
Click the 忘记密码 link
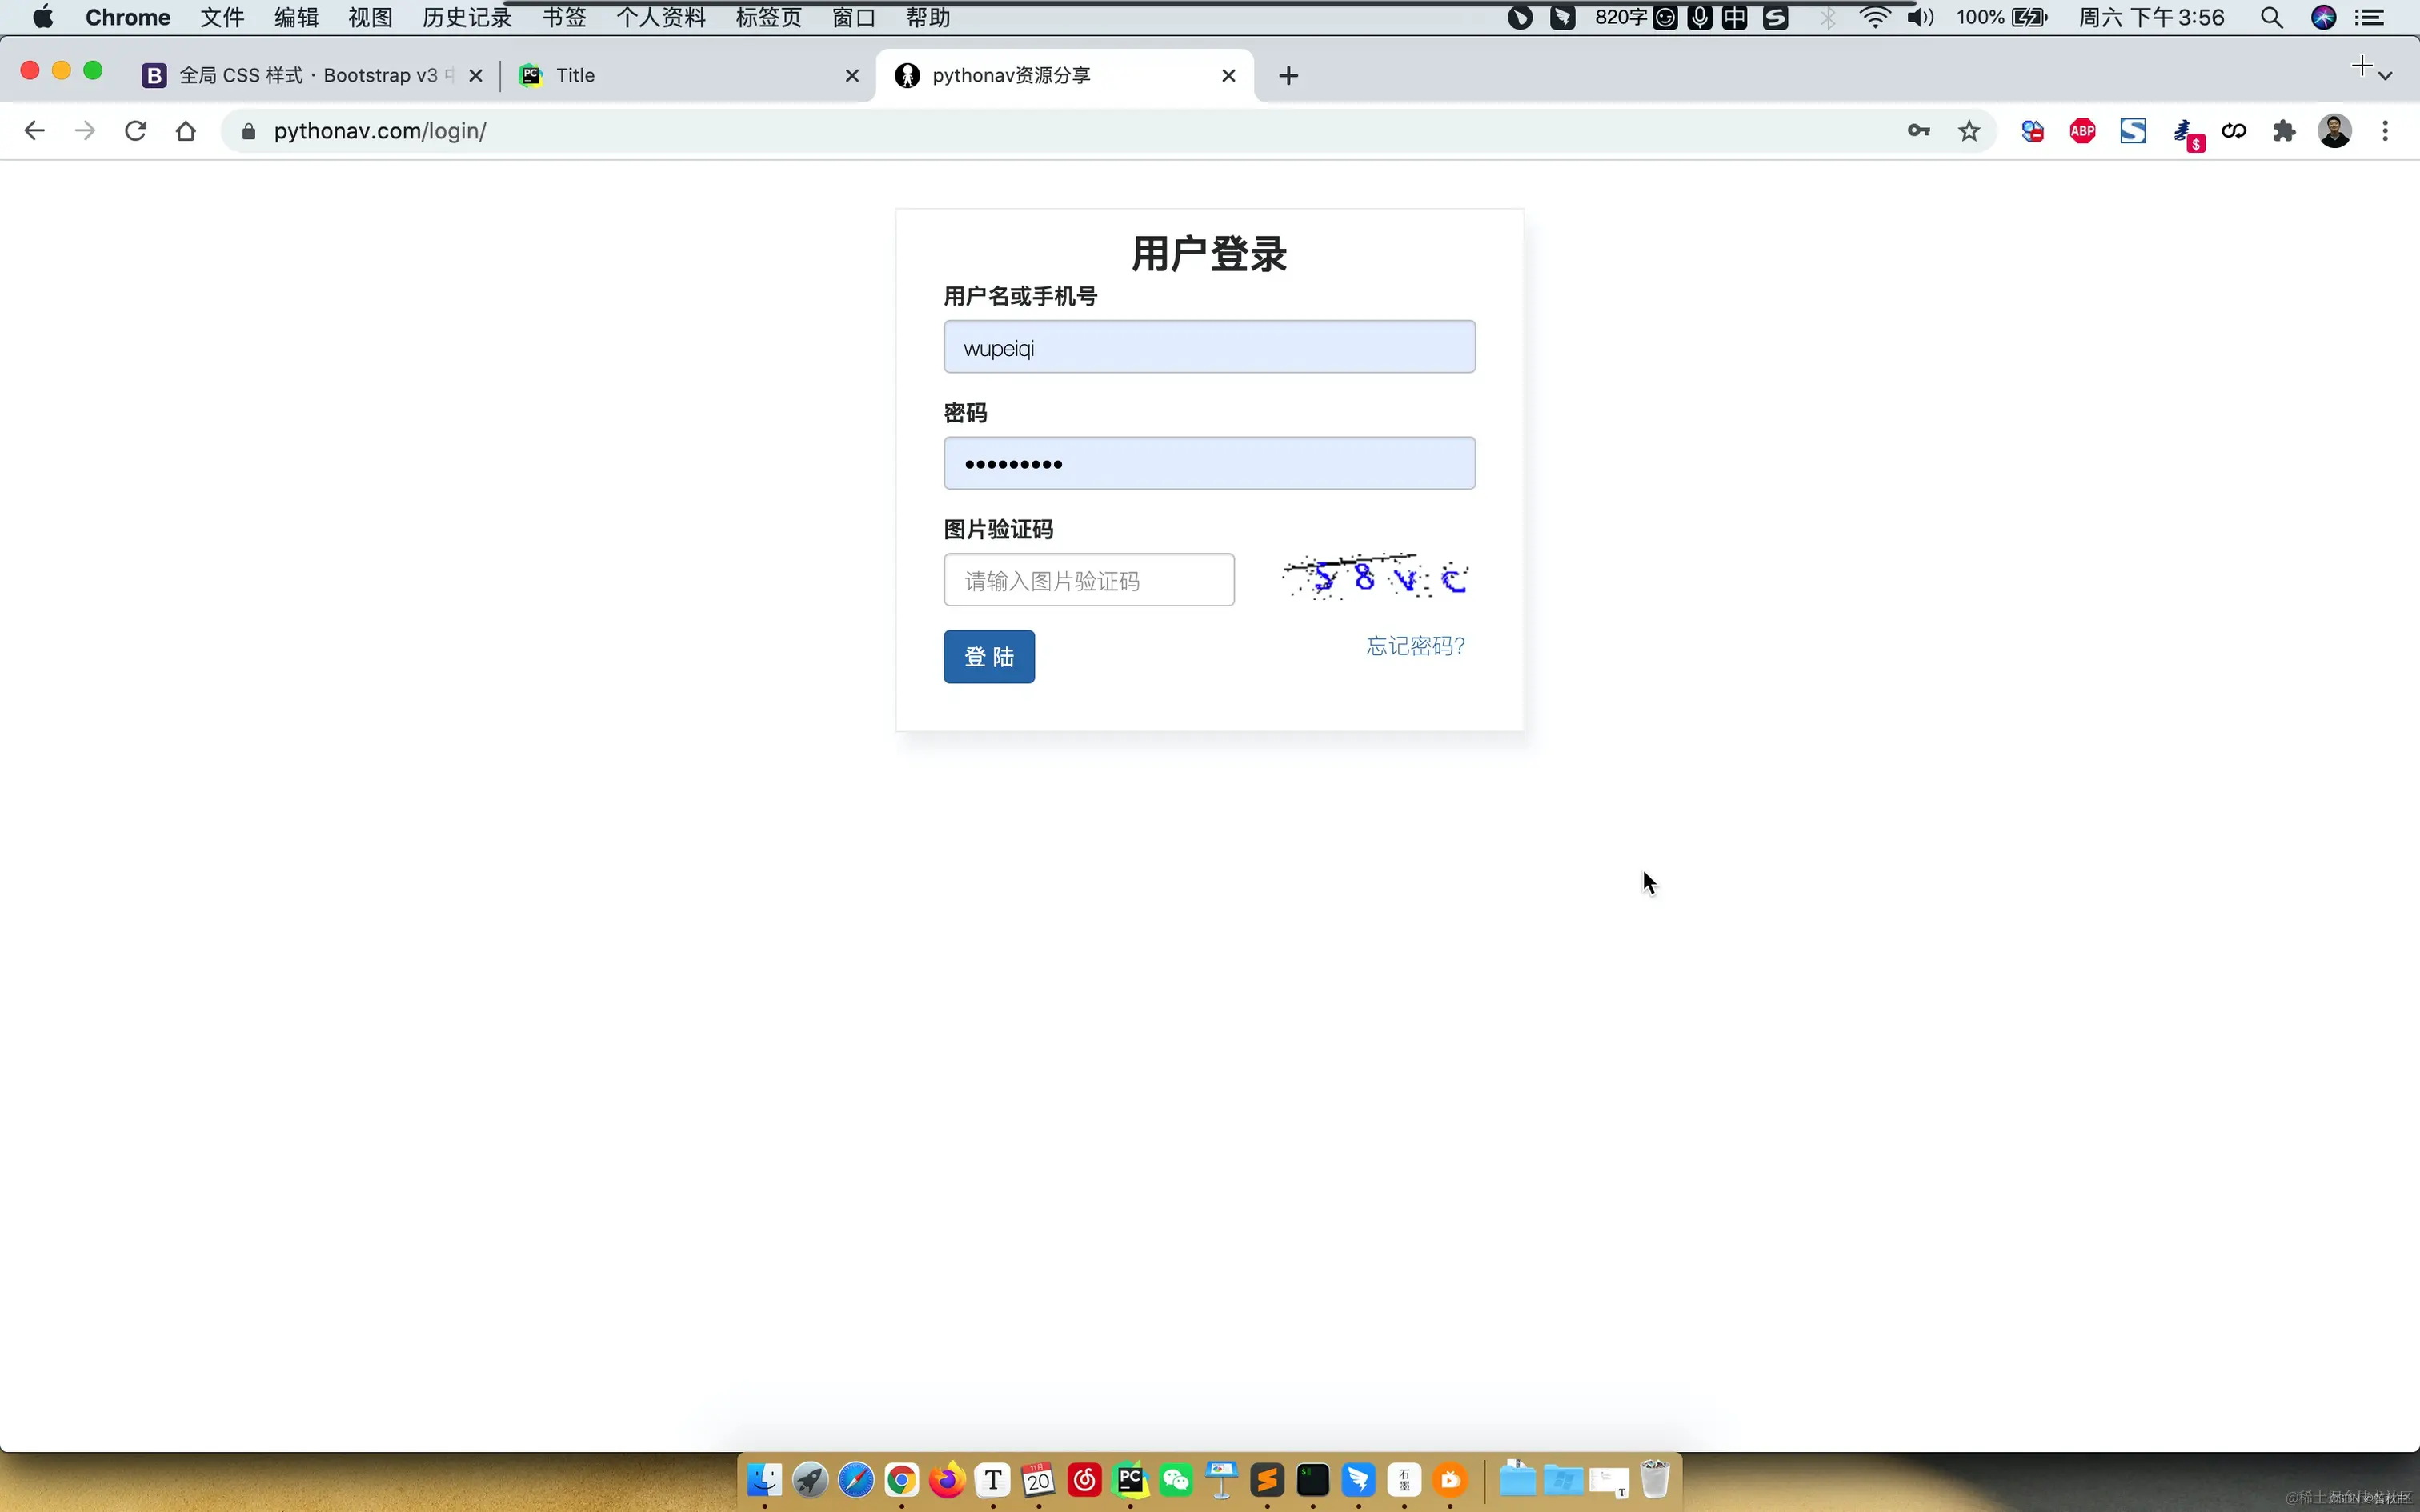1415,646
